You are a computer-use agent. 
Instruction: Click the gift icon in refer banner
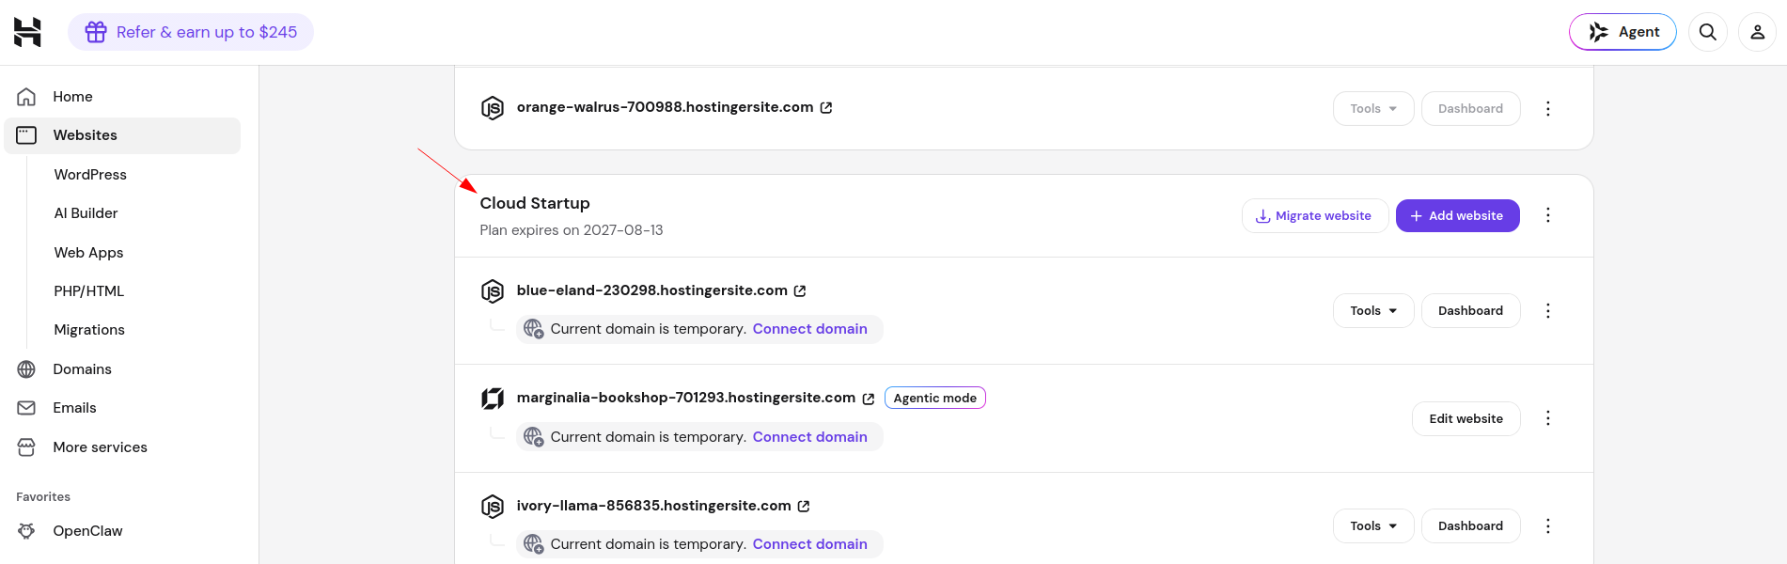[96, 32]
